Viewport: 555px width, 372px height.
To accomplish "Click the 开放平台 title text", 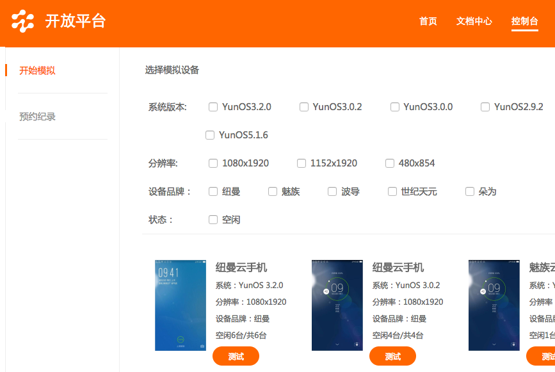I will [76, 21].
